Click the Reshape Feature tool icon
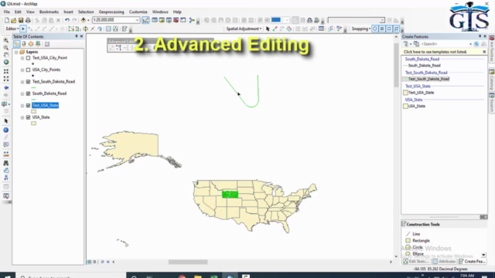The width and height of the screenshot is (495, 278). point(78,29)
